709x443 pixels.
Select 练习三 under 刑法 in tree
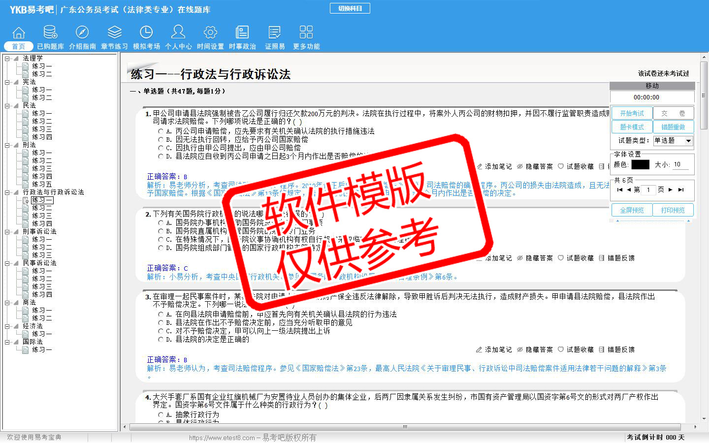tap(42, 168)
